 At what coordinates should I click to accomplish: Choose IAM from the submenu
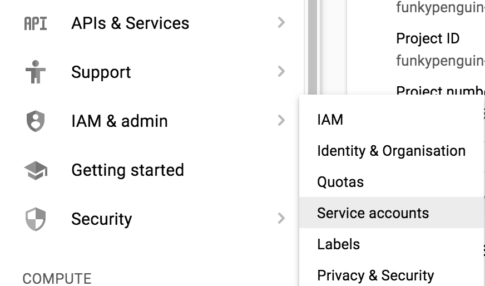coord(330,120)
